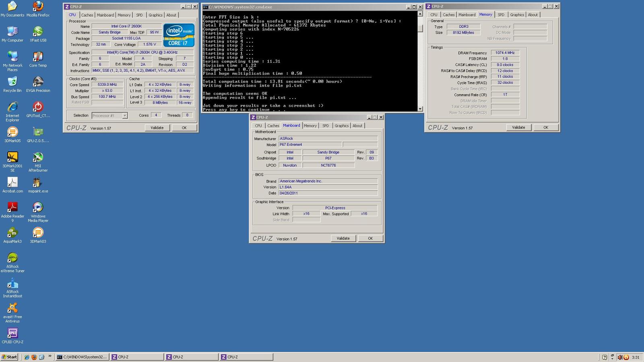Open My Computer desktop icon

pos(12,34)
